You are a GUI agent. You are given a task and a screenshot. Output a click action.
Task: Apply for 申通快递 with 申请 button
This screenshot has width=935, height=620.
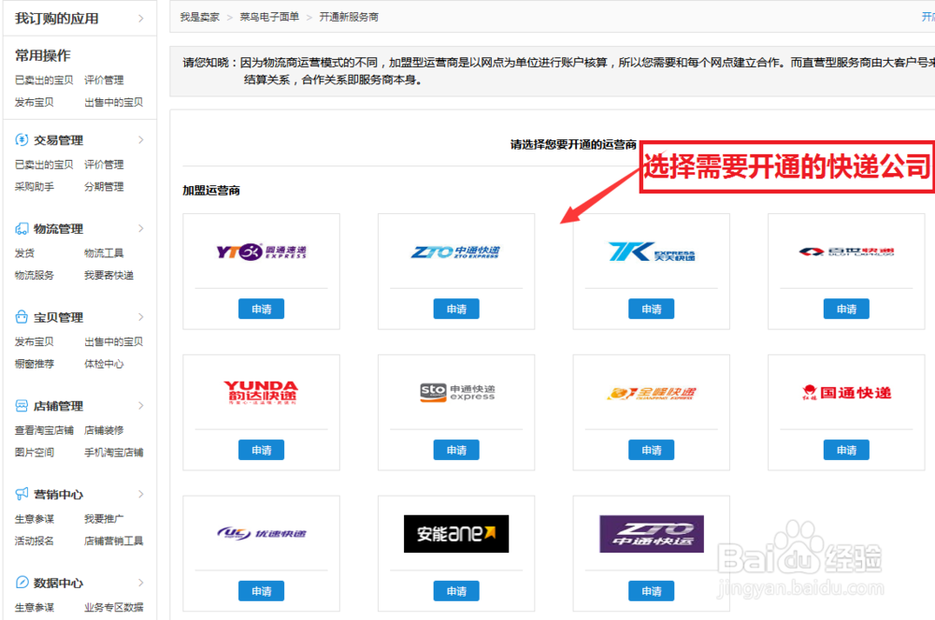click(456, 450)
